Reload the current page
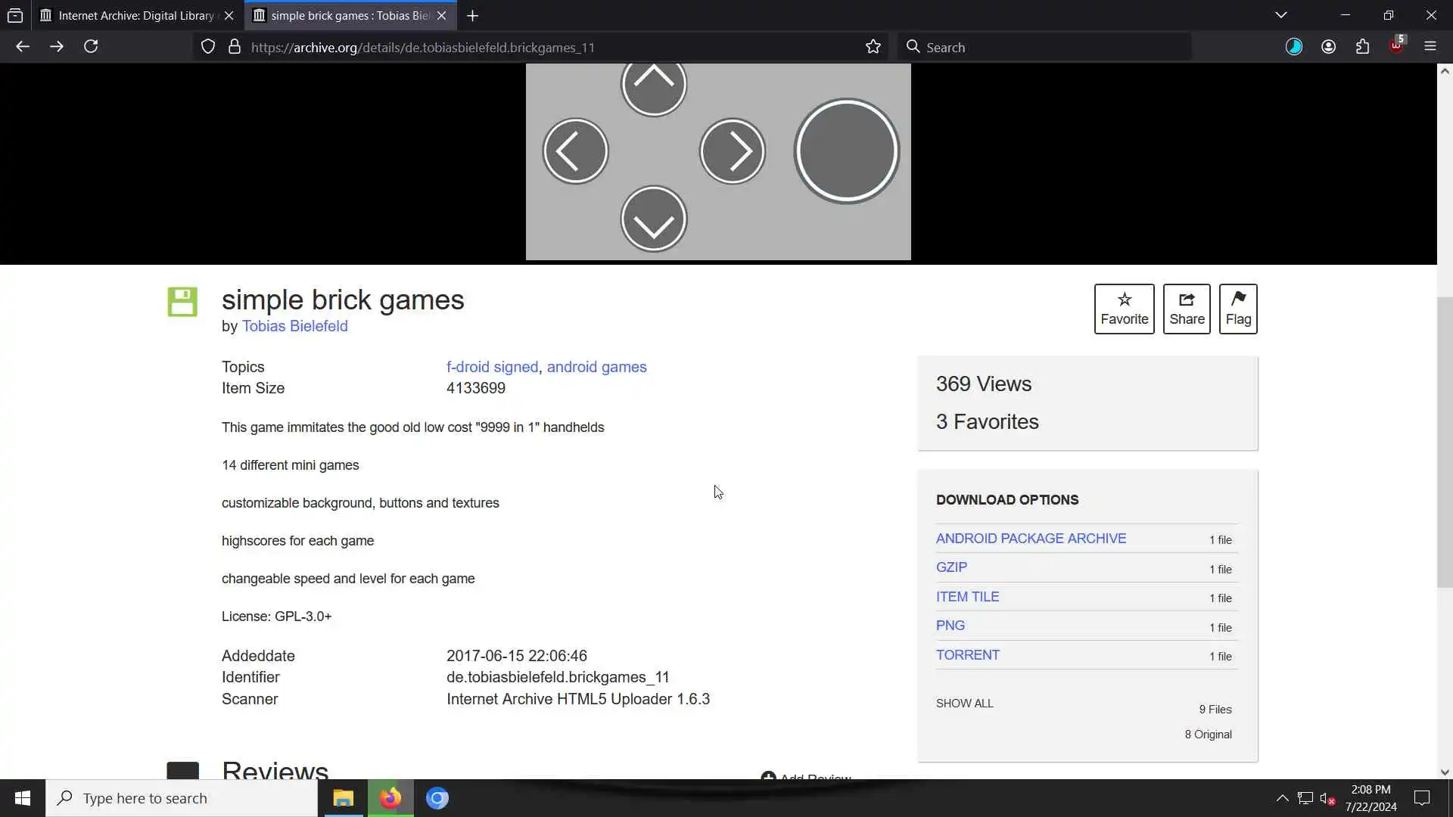 click(x=91, y=47)
